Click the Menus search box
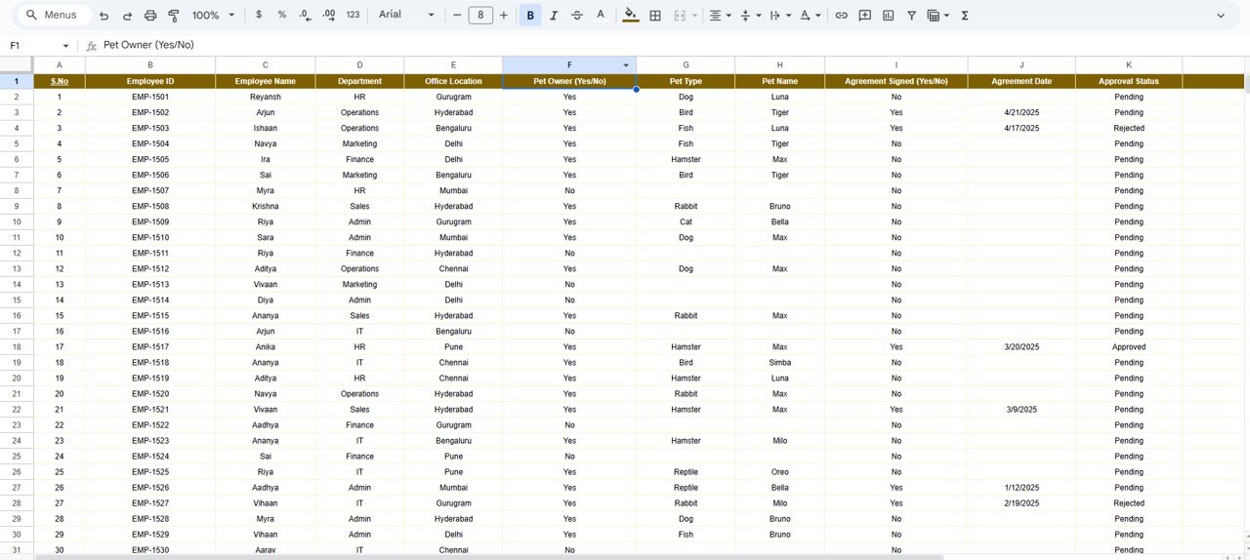Screen dimensions: 1250x560 [54, 16]
